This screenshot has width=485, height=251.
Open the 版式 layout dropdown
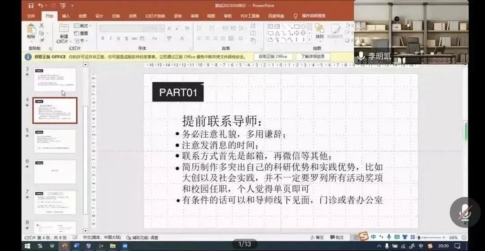(82, 26)
